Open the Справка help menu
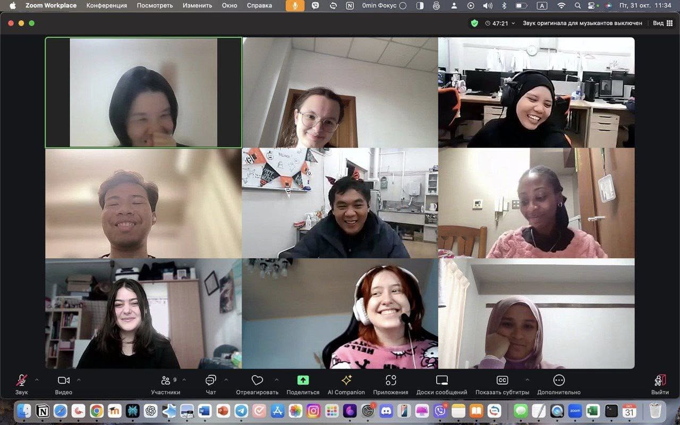This screenshot has width=680, height=425. 259,6
